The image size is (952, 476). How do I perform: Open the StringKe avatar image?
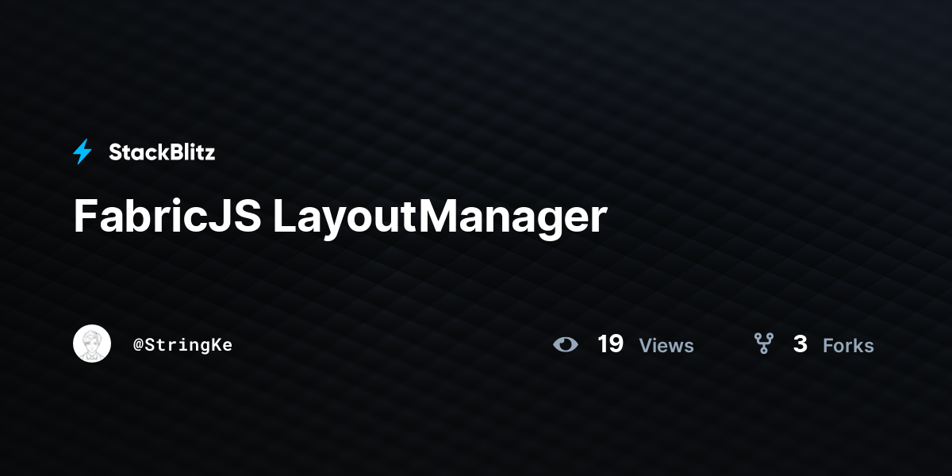click(x=92, y=344)
